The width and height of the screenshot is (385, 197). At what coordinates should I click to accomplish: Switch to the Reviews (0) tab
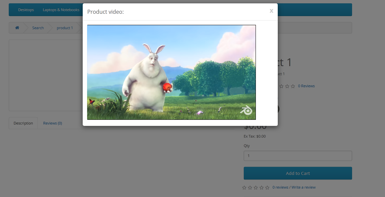[x=52, y=123]
